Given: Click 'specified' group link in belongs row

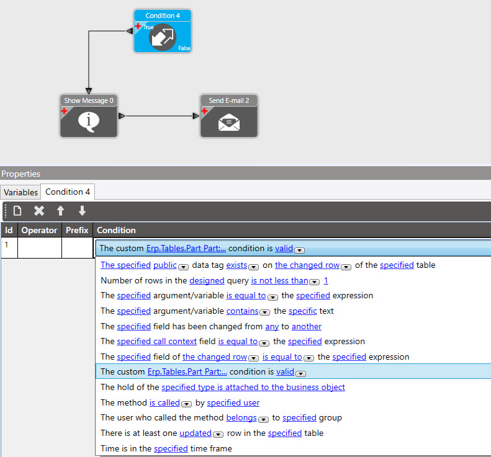Looking at the screenshot, I should coord(299,418).
